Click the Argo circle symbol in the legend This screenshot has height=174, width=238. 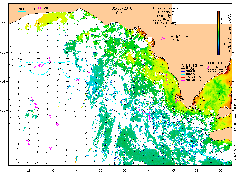point(40,8)
